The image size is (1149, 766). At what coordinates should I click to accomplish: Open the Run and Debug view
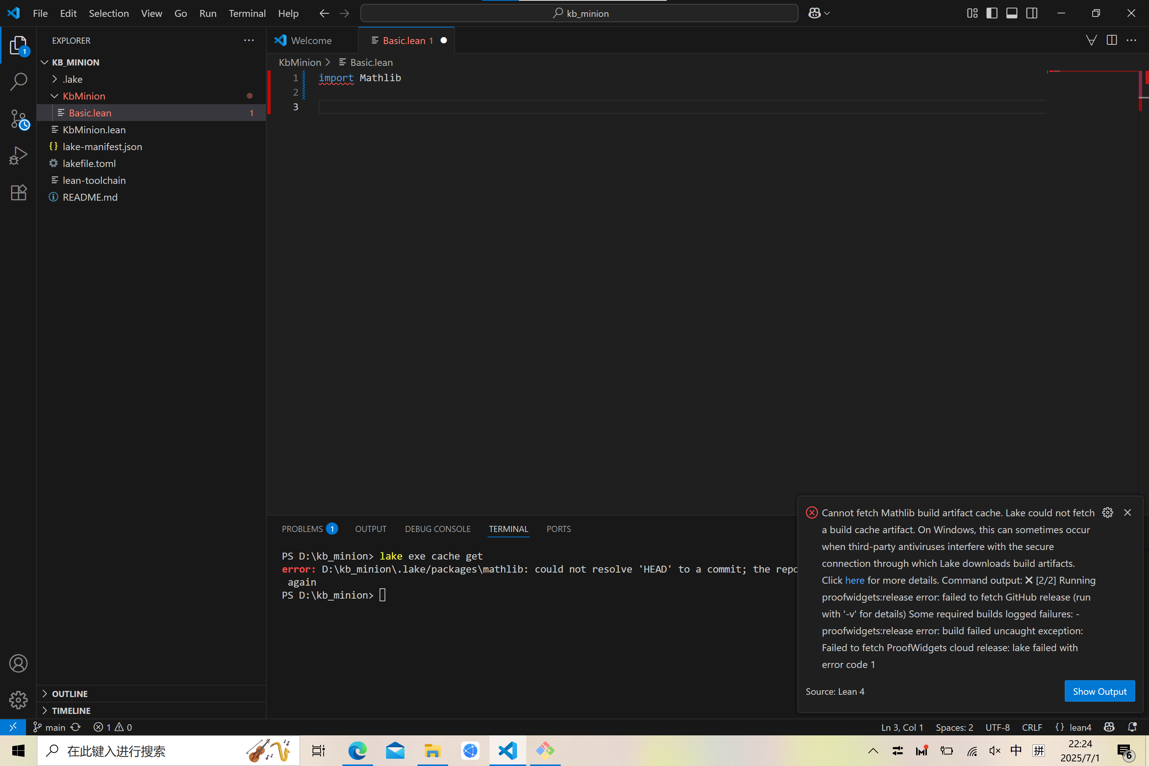18,156
